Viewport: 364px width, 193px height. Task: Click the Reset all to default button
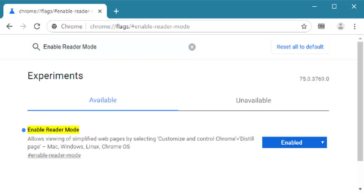[300, 47]
